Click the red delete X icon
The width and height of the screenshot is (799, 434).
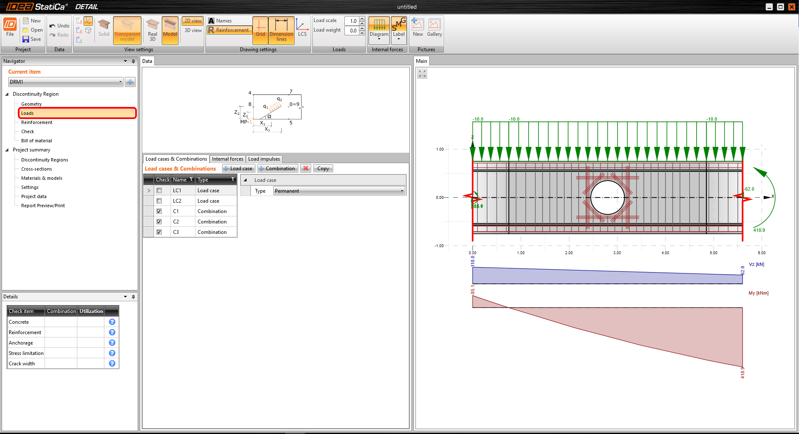point(306,169)
